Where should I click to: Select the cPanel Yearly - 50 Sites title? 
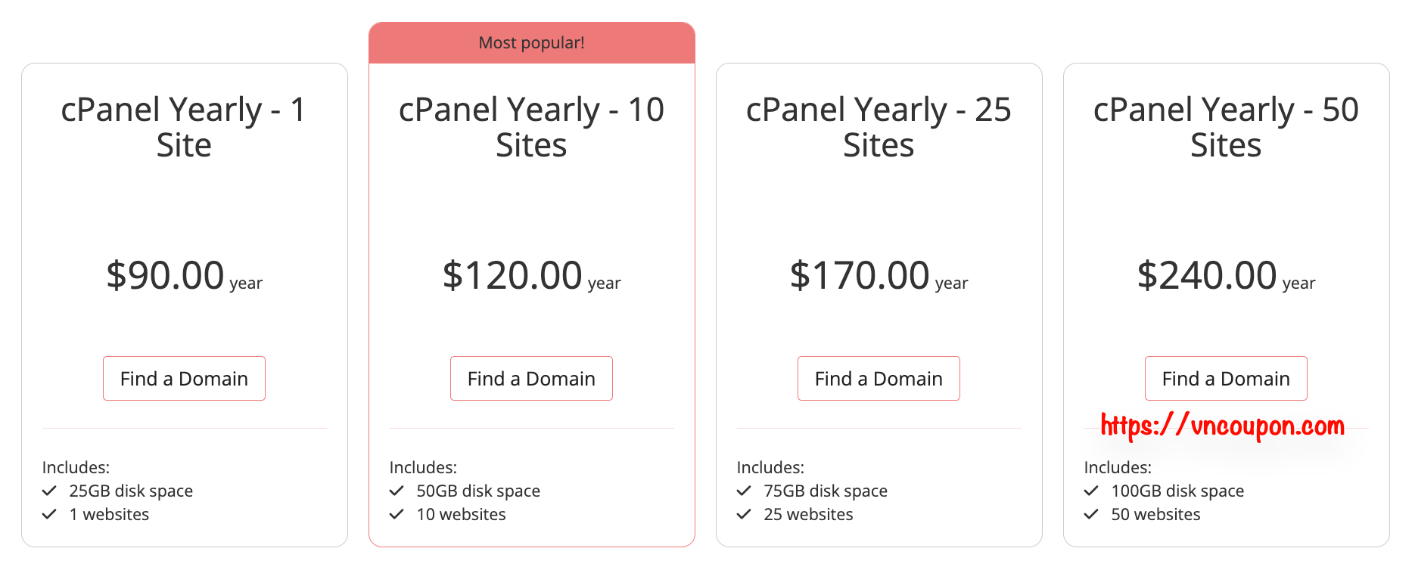[x=1226, y=127]
